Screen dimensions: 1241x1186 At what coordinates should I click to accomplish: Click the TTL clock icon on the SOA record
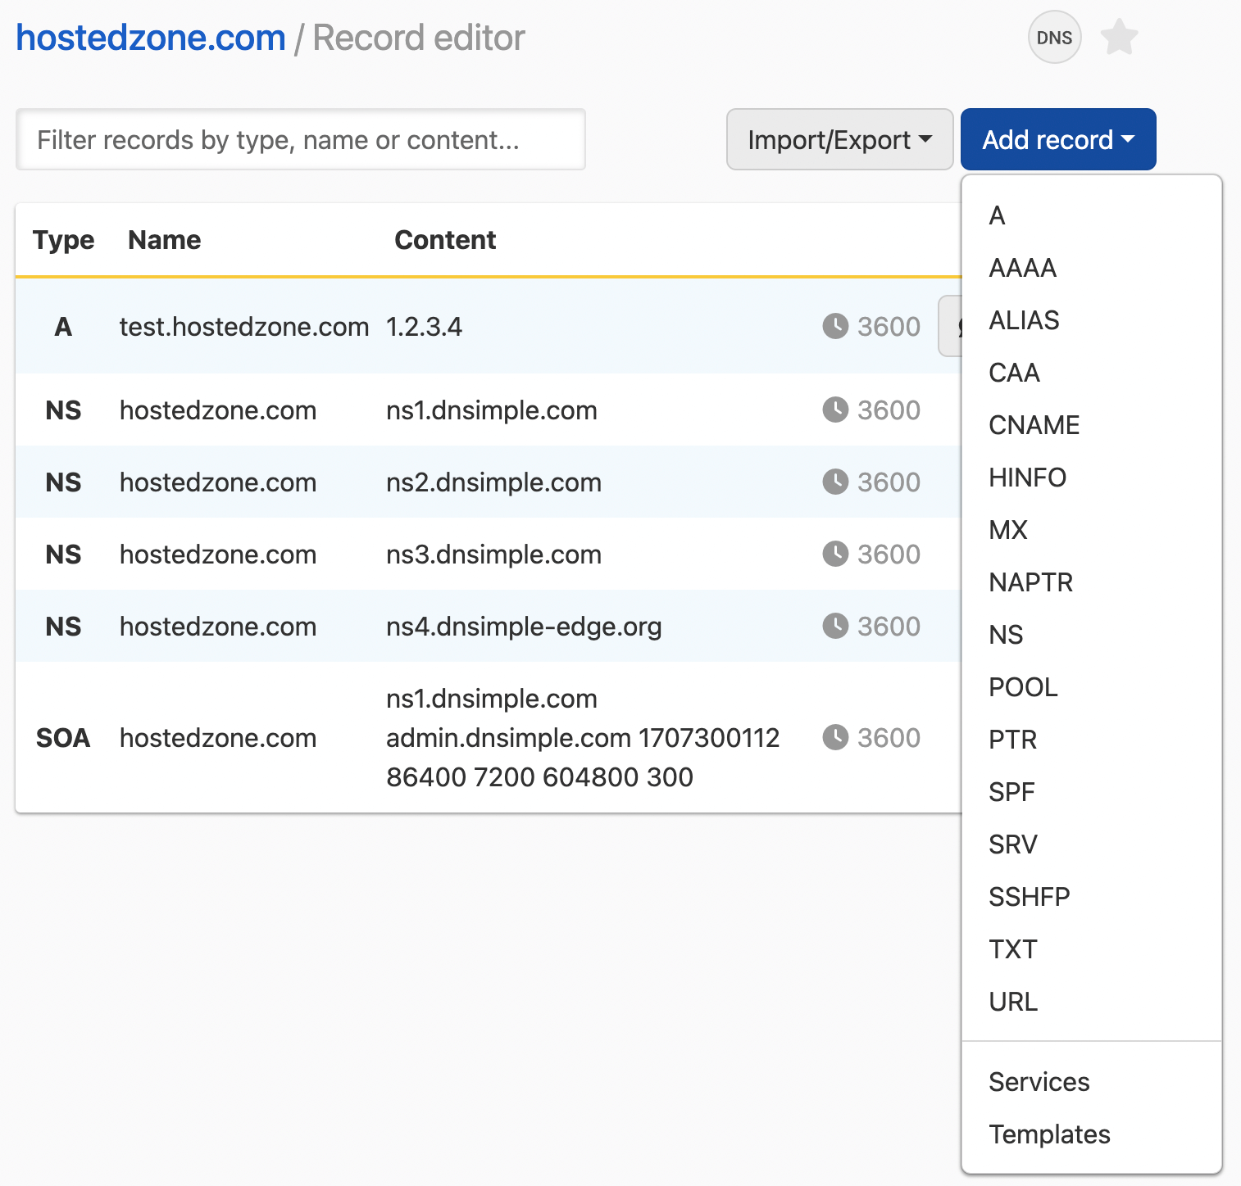tap(834, 737)
